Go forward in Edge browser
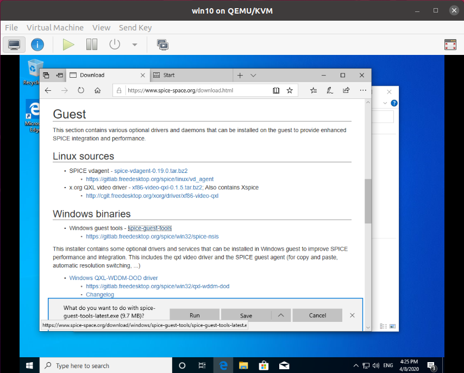 (x=64, y=91)
